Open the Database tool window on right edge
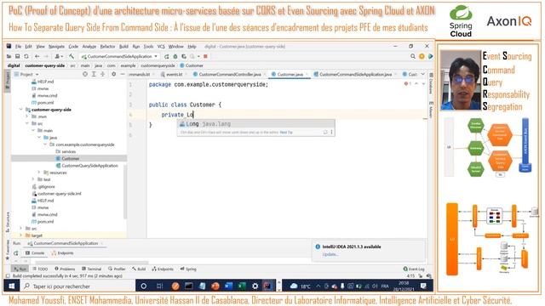This screenshot has width=545, height=306. (431, 83)
